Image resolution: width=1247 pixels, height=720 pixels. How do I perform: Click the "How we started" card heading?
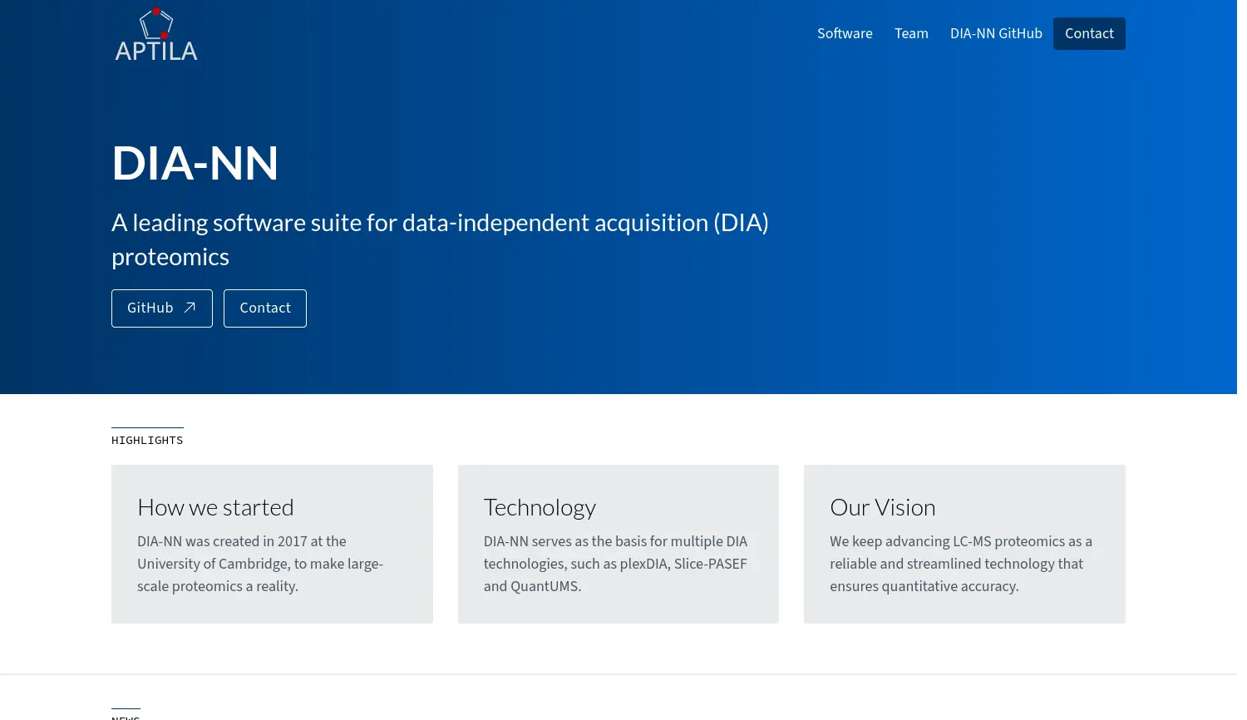click(215, 507)
